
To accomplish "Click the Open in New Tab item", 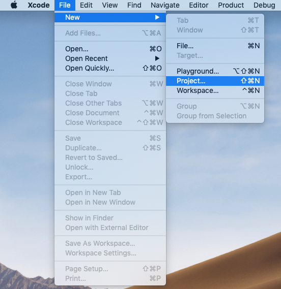I will [x=110, y=192].
